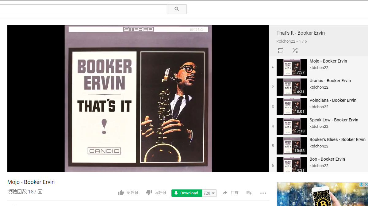Image resolution: width=368 pixels, height=206 pixels.
Task: Click the green Download button
Action: (186, 193)
